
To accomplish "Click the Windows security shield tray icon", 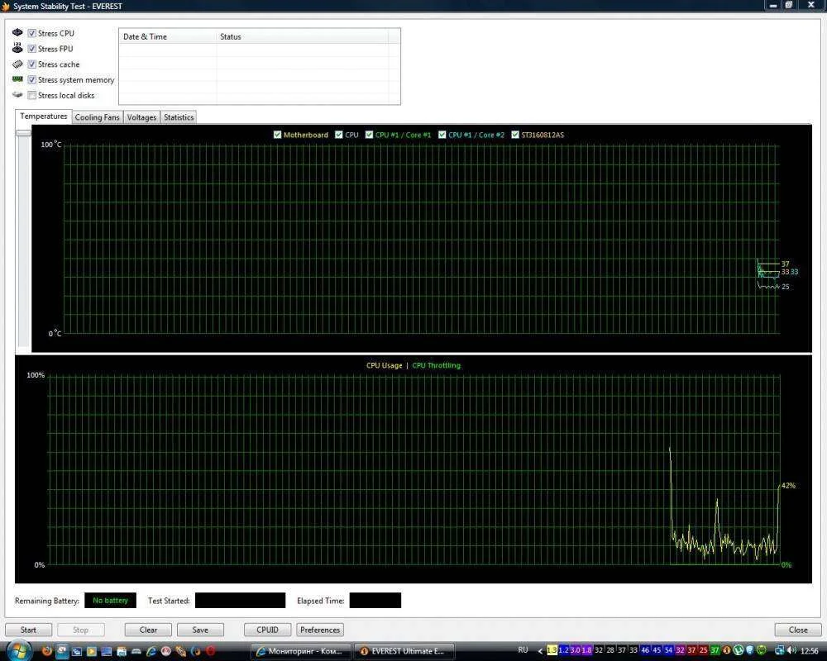I will pyautogui.click(x=750, y=650).
